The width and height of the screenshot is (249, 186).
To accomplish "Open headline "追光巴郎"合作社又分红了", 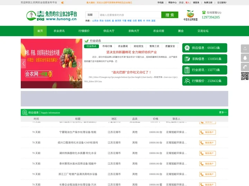I will coord(131,72).
